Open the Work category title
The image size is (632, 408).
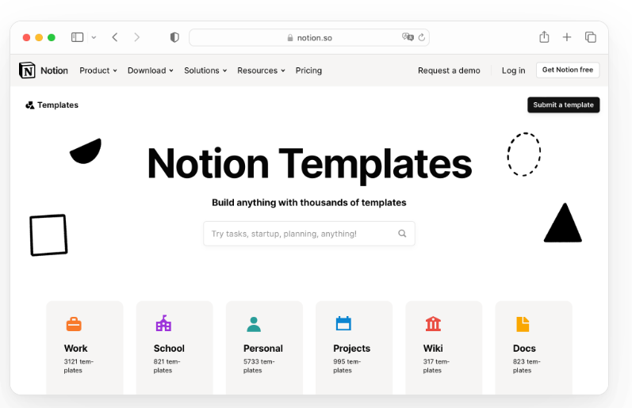76,349
